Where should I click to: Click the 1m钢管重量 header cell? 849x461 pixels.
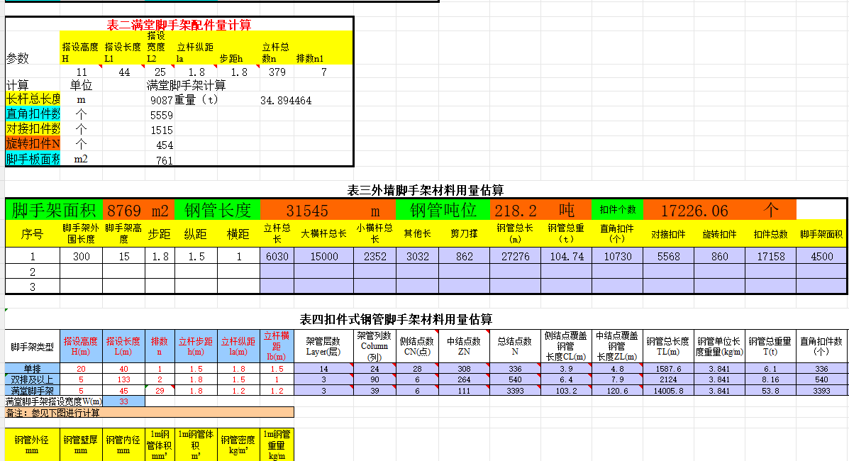click(277, 445)
